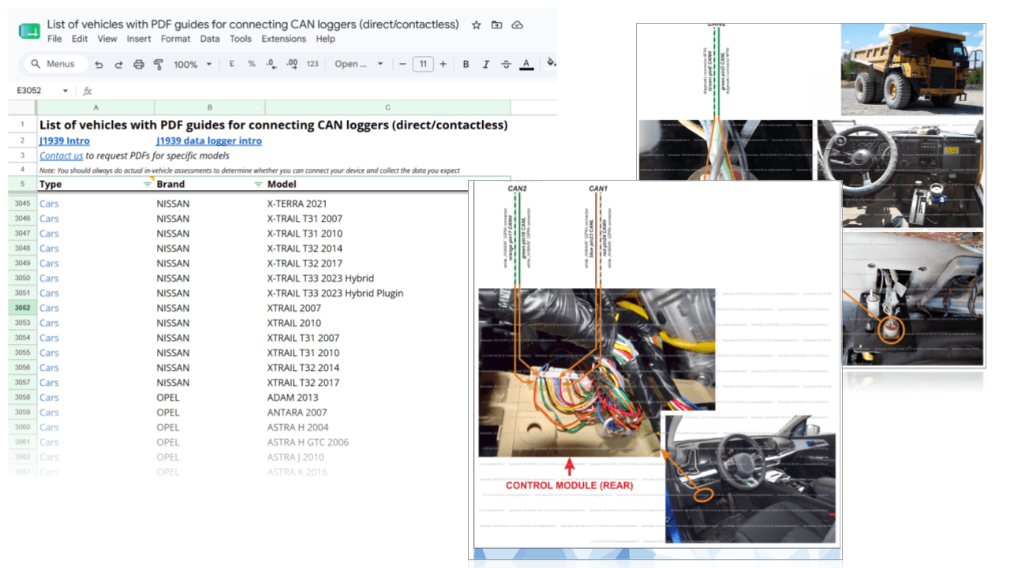
Task: Check the cloud save status icon
Action: click(x=518, y=24)
